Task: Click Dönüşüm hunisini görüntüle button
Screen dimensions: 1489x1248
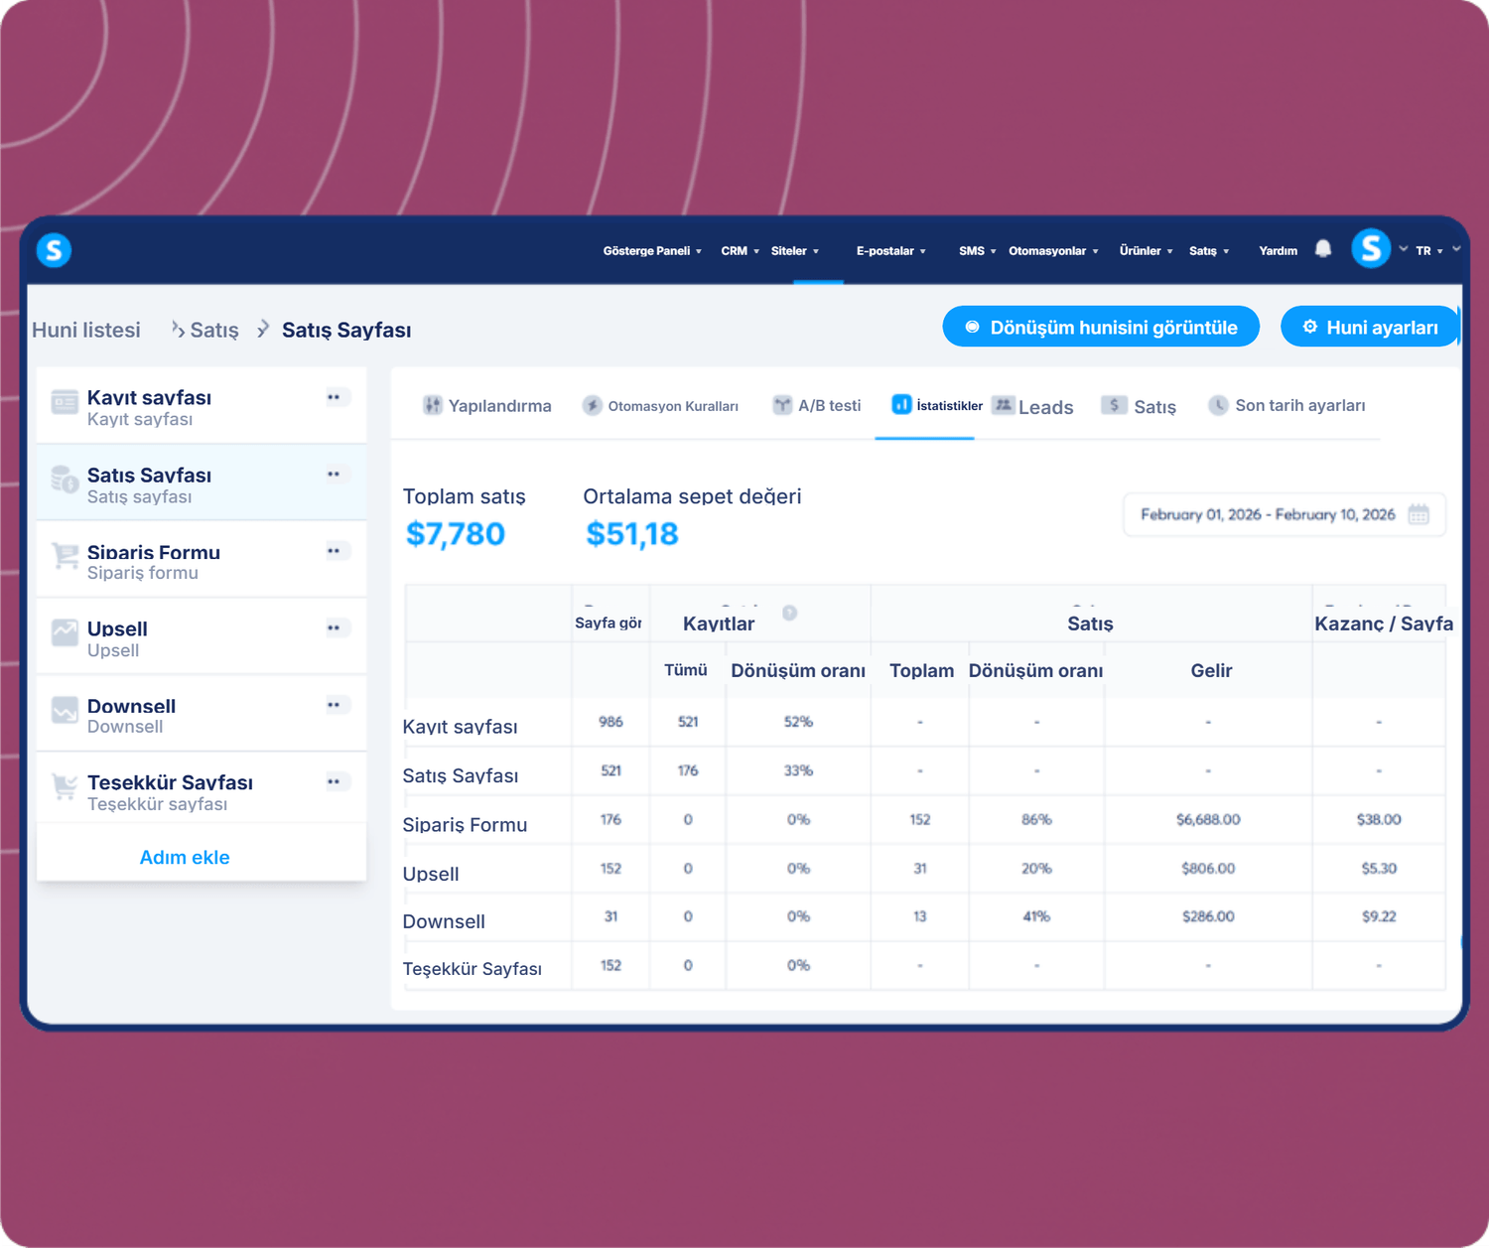Action: (x=1101, y=327)
